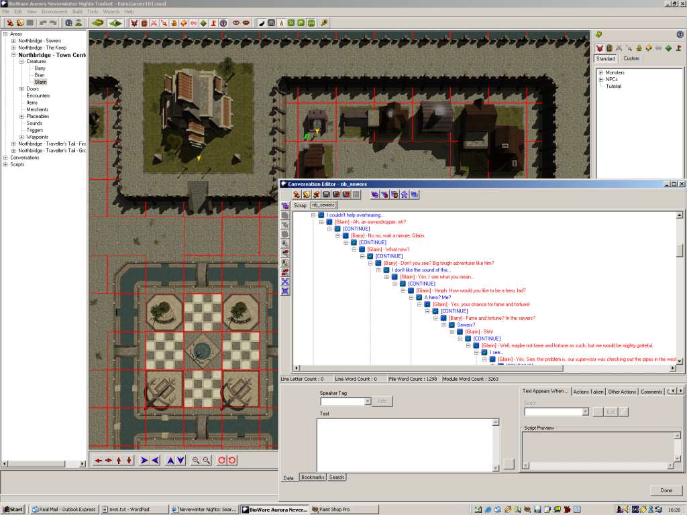
Task: Click the Done button
Action: 666,490
